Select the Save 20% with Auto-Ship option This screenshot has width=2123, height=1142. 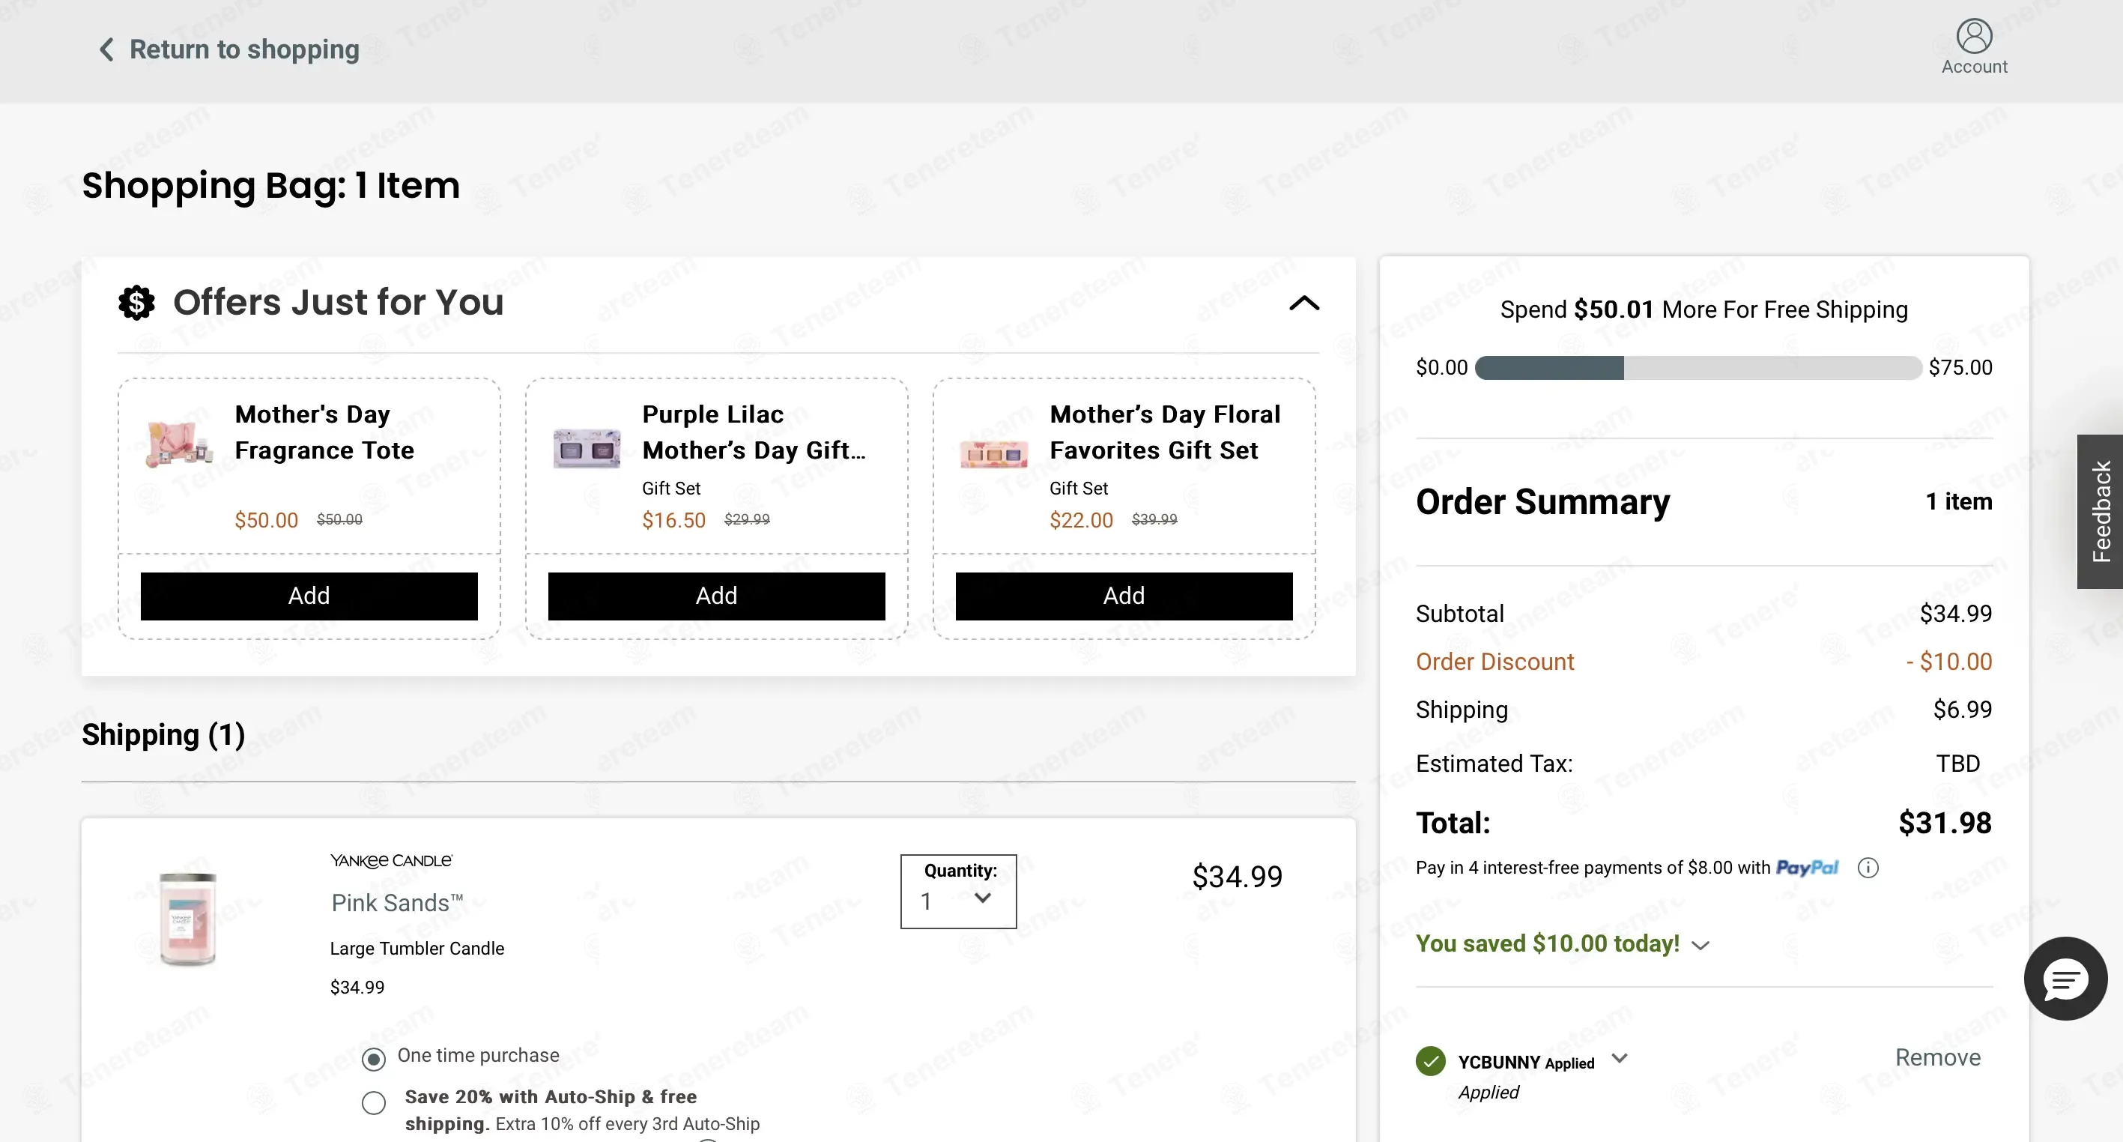pos(373,1102)
